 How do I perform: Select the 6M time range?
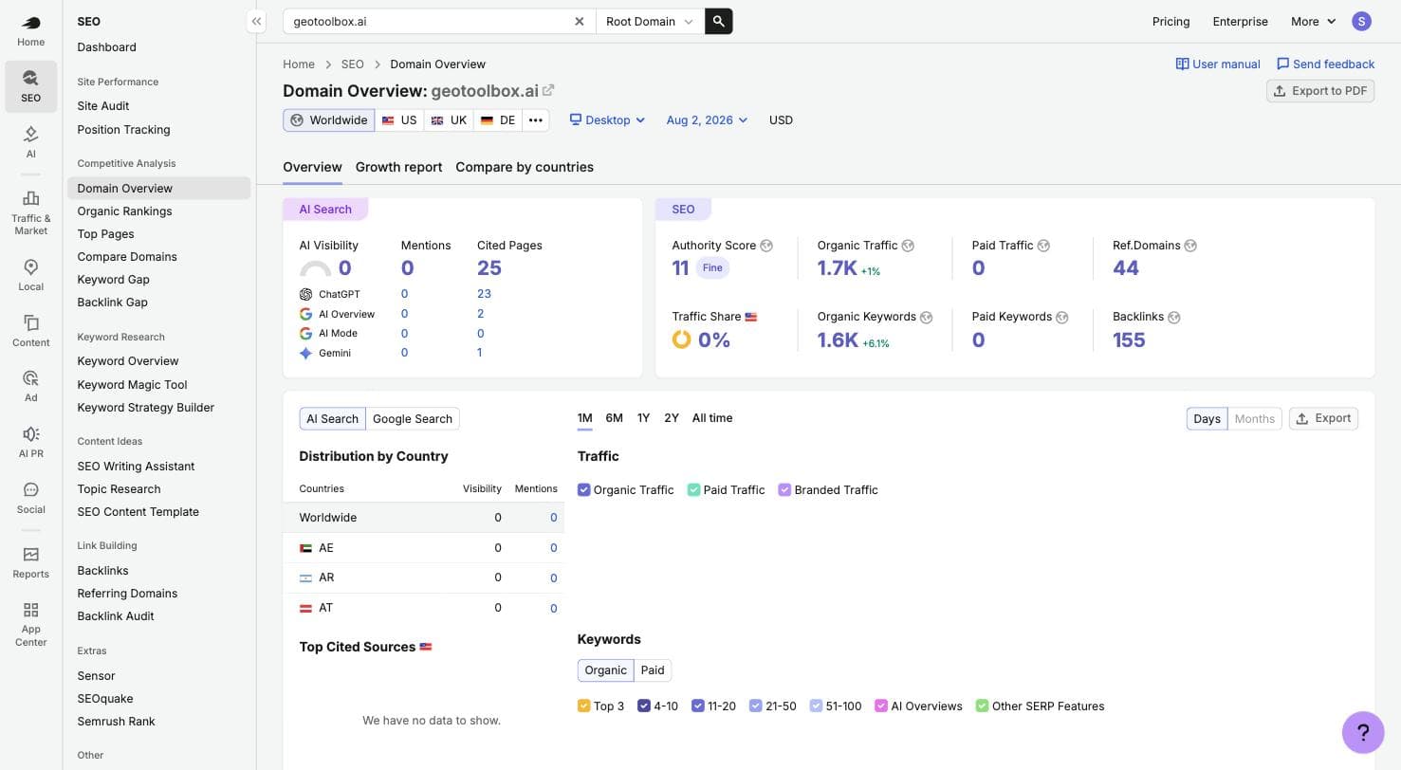point(615,418)
